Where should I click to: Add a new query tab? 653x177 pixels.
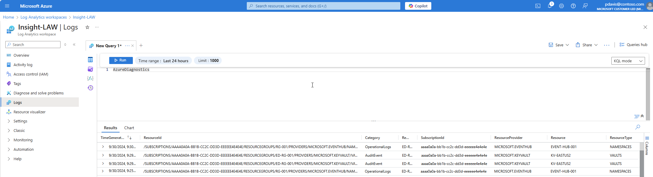click(x=141, y=45)
